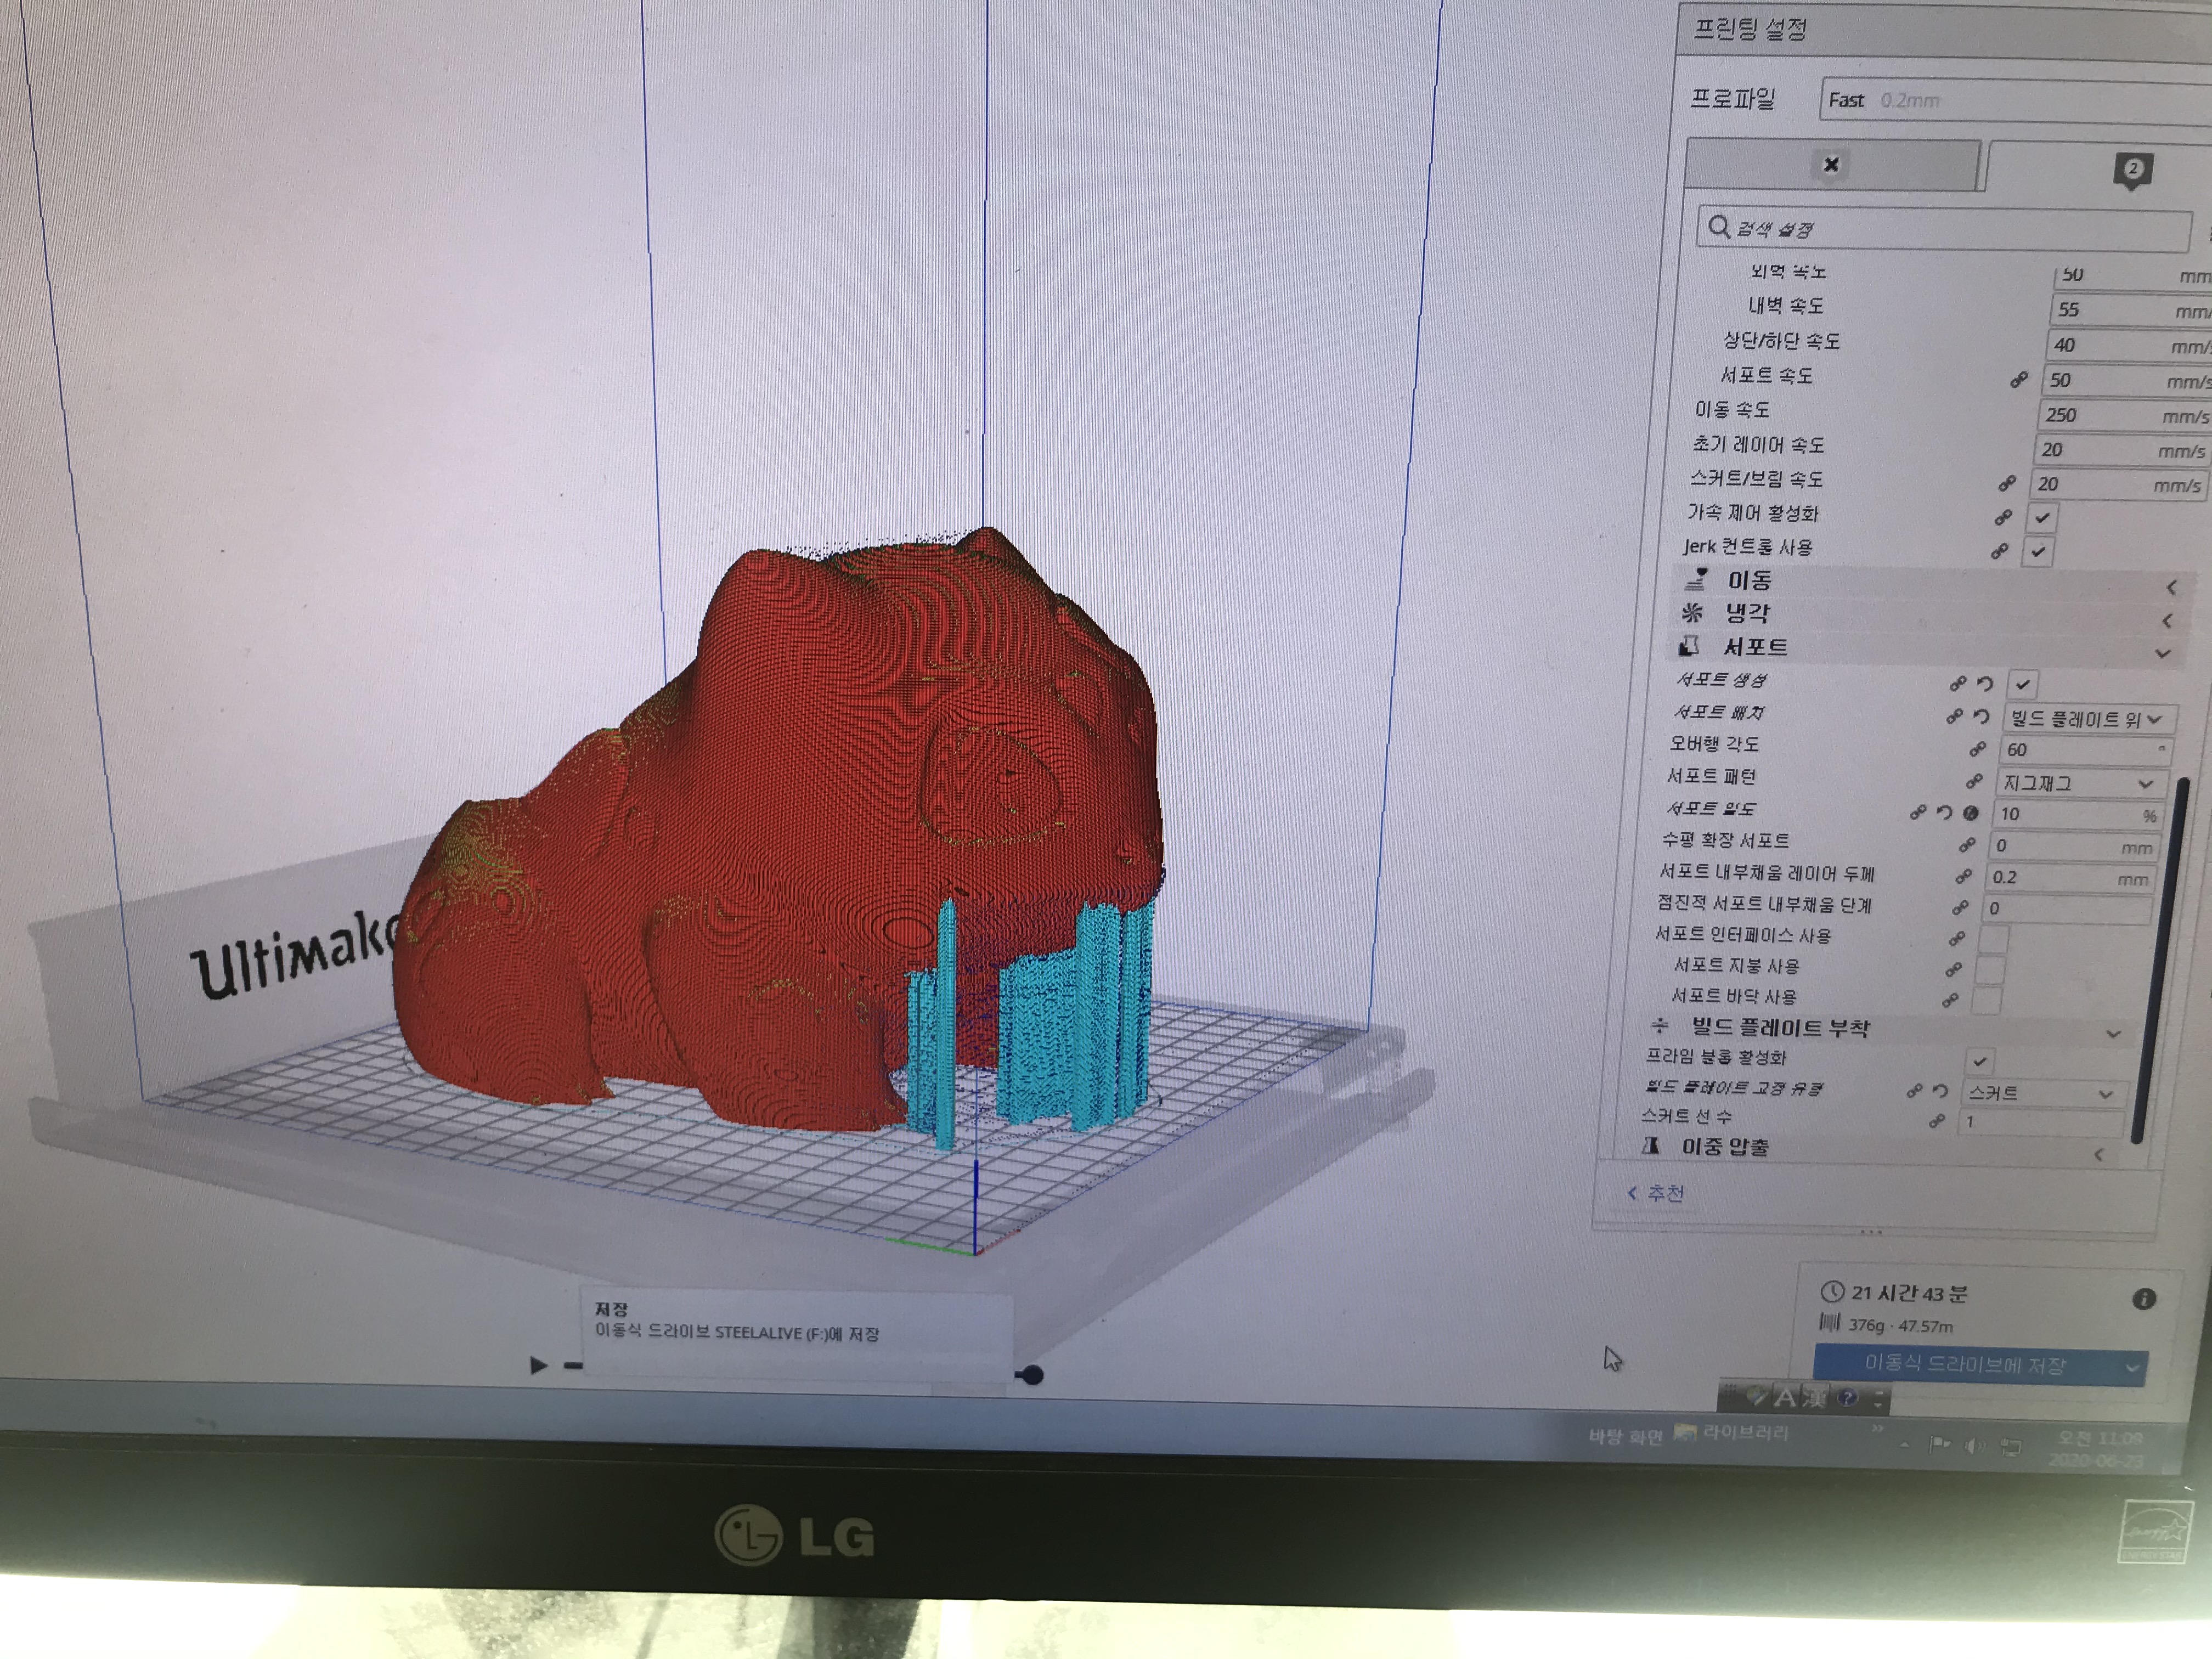Click the 냉각 cooling fan icon

pos(1693,612)
